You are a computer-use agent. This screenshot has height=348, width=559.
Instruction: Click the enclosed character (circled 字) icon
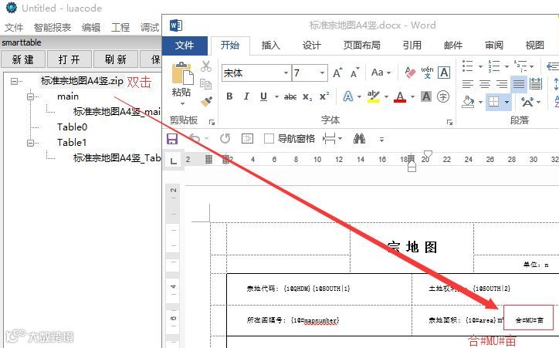(x=443, y=96)
